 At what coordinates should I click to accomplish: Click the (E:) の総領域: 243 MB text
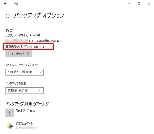tap(45, 41)
